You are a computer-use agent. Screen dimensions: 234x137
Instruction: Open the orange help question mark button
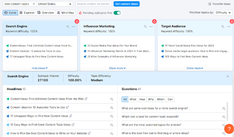tap(229, 129)
